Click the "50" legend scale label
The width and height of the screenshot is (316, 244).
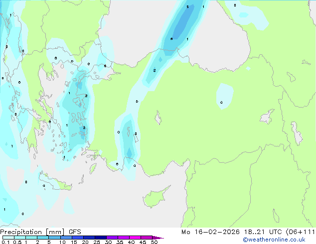point(154,242)
